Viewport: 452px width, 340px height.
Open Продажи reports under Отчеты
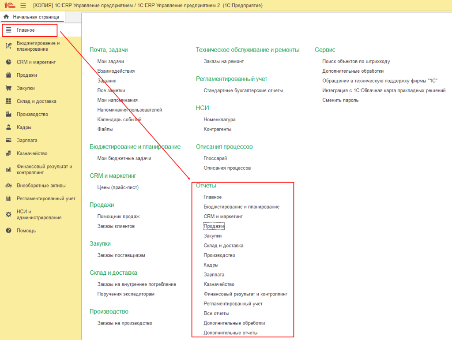coord(214,226)
